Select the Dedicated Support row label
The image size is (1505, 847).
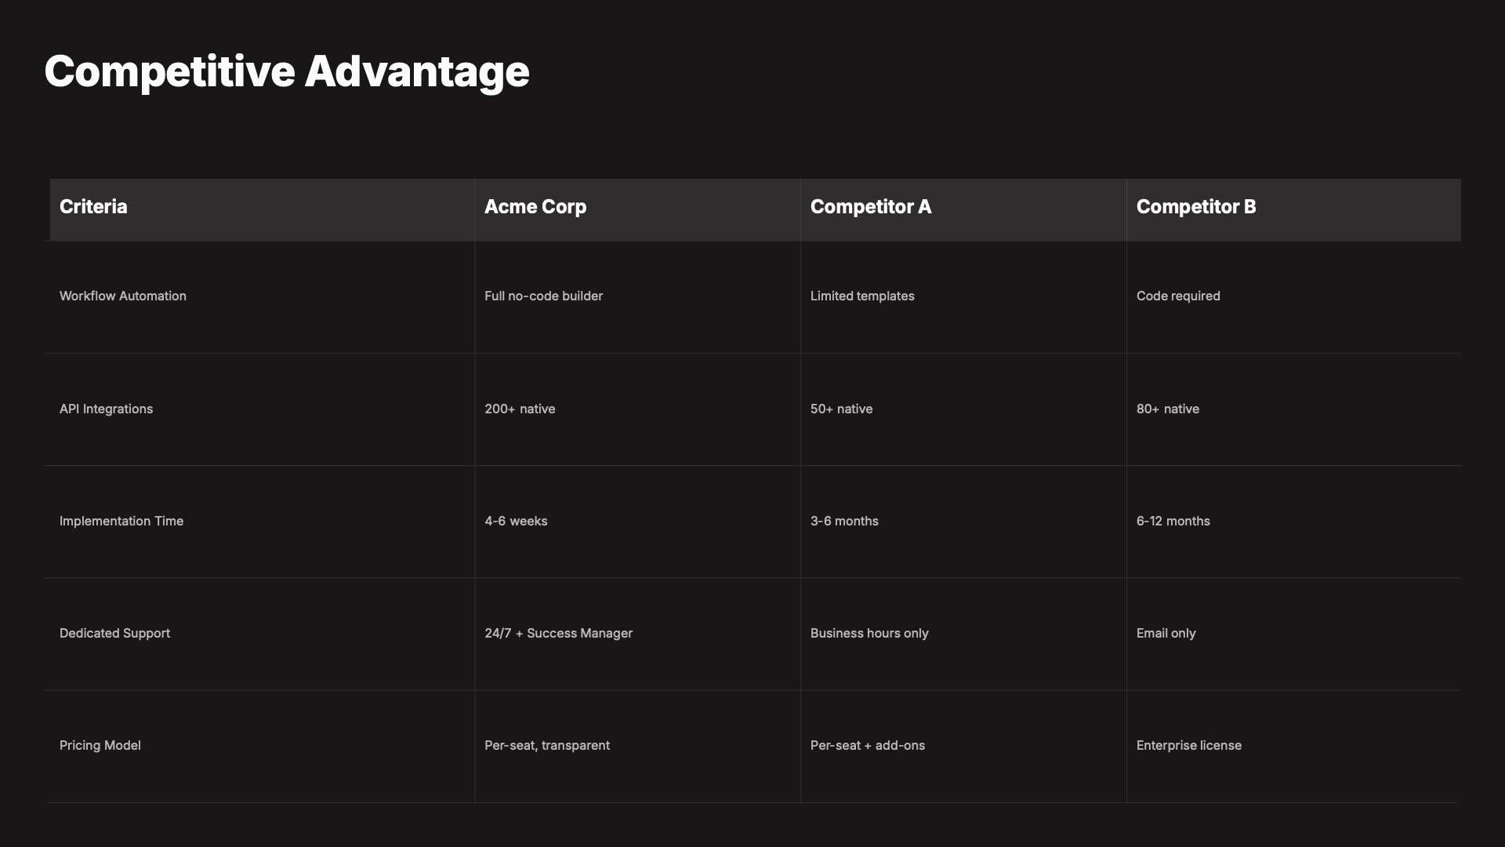[114, 634]
